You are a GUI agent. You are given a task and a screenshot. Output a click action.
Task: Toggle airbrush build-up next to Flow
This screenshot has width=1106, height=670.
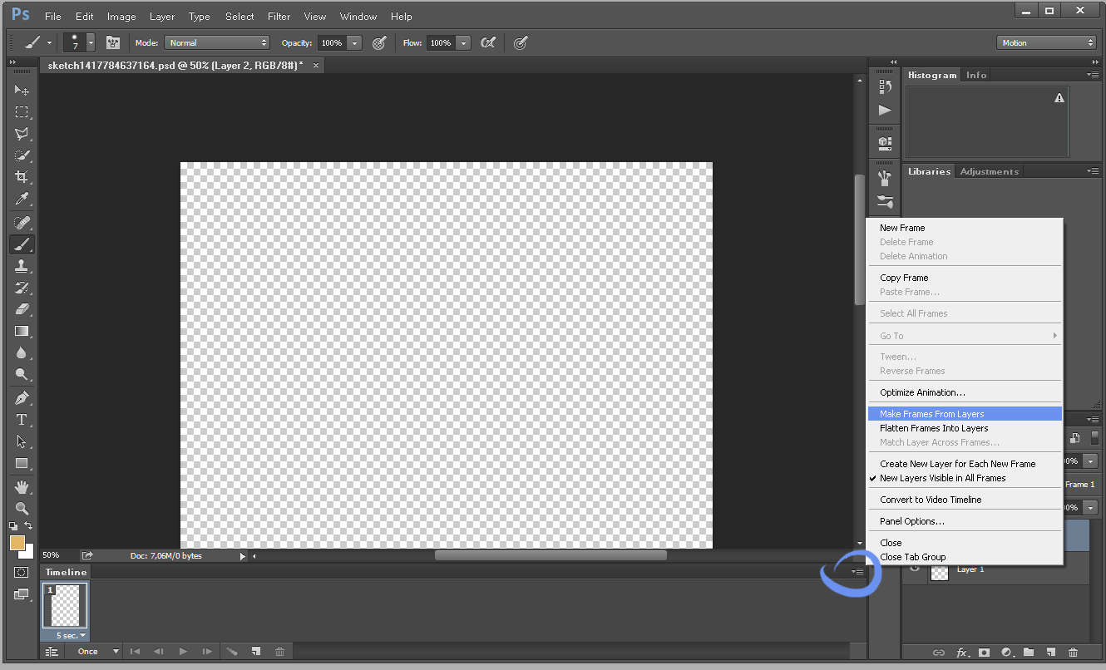pos(488,42)
